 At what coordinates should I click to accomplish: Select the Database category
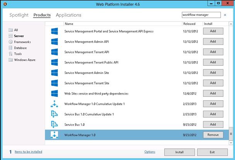(20, 48)
